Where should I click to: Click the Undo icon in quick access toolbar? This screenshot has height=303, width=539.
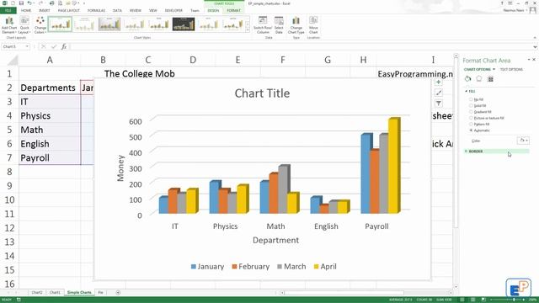29,3
